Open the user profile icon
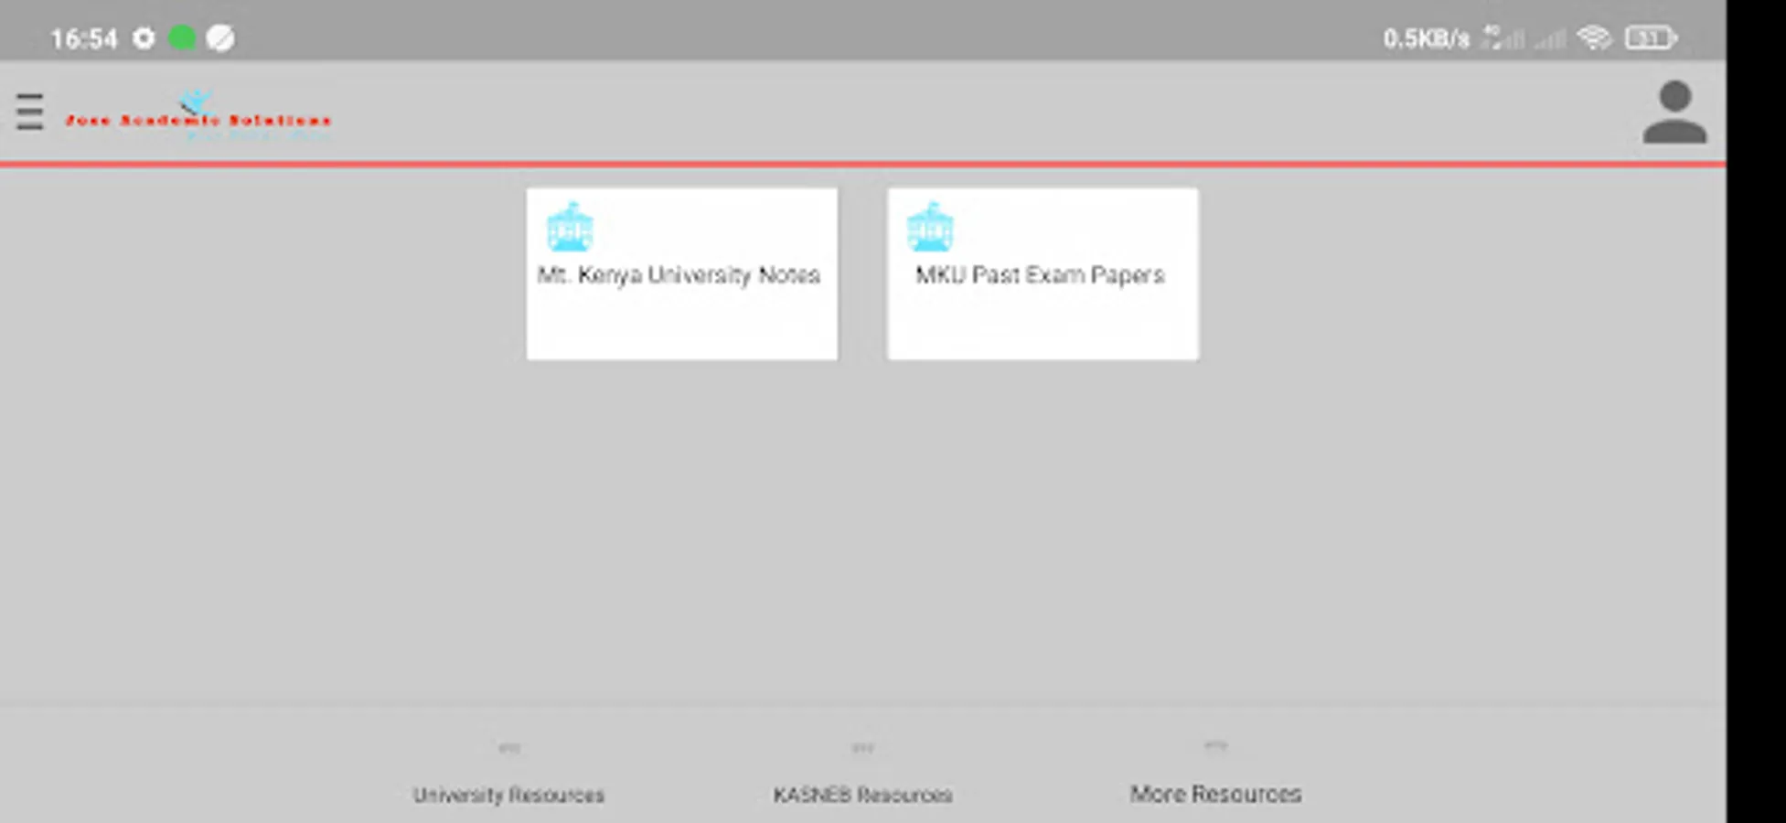This screenshot has width=1786, height=823. [1674, 112]
